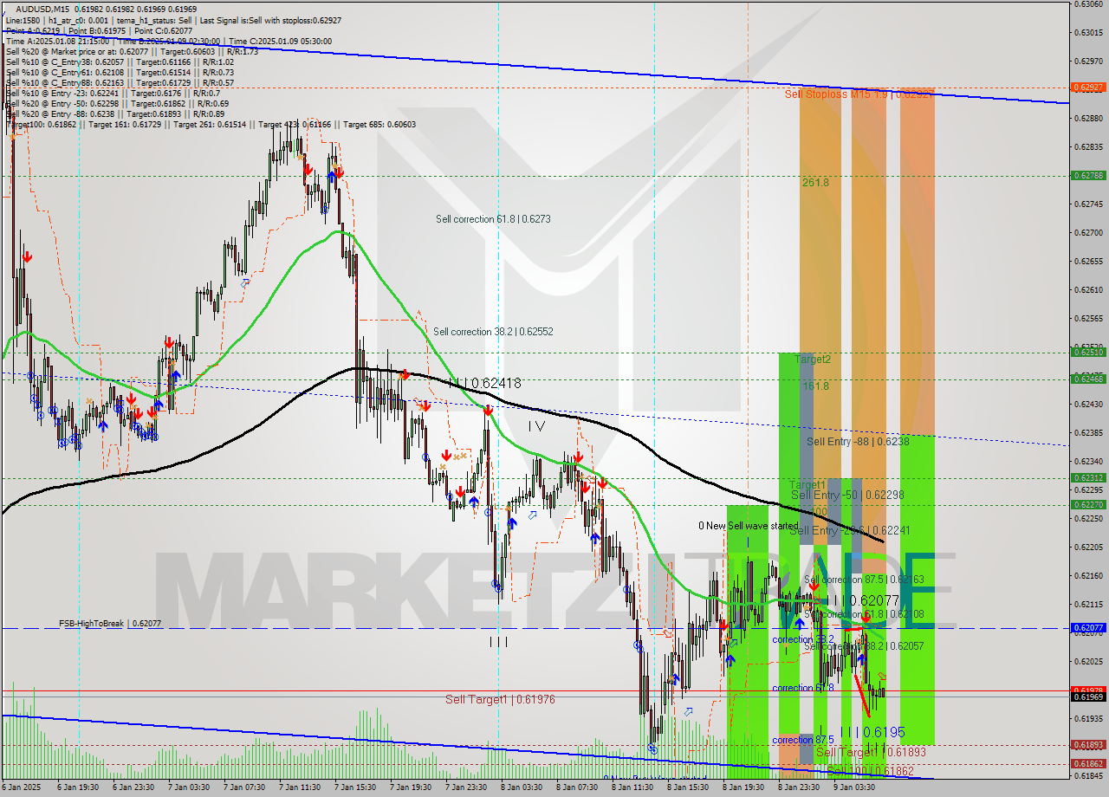
Task: Click the '6 Jan 19:30' time label
Action: (x=76, y=788)
